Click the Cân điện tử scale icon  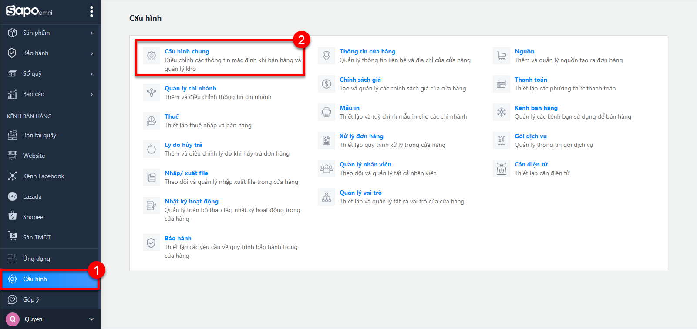(502, 169)
